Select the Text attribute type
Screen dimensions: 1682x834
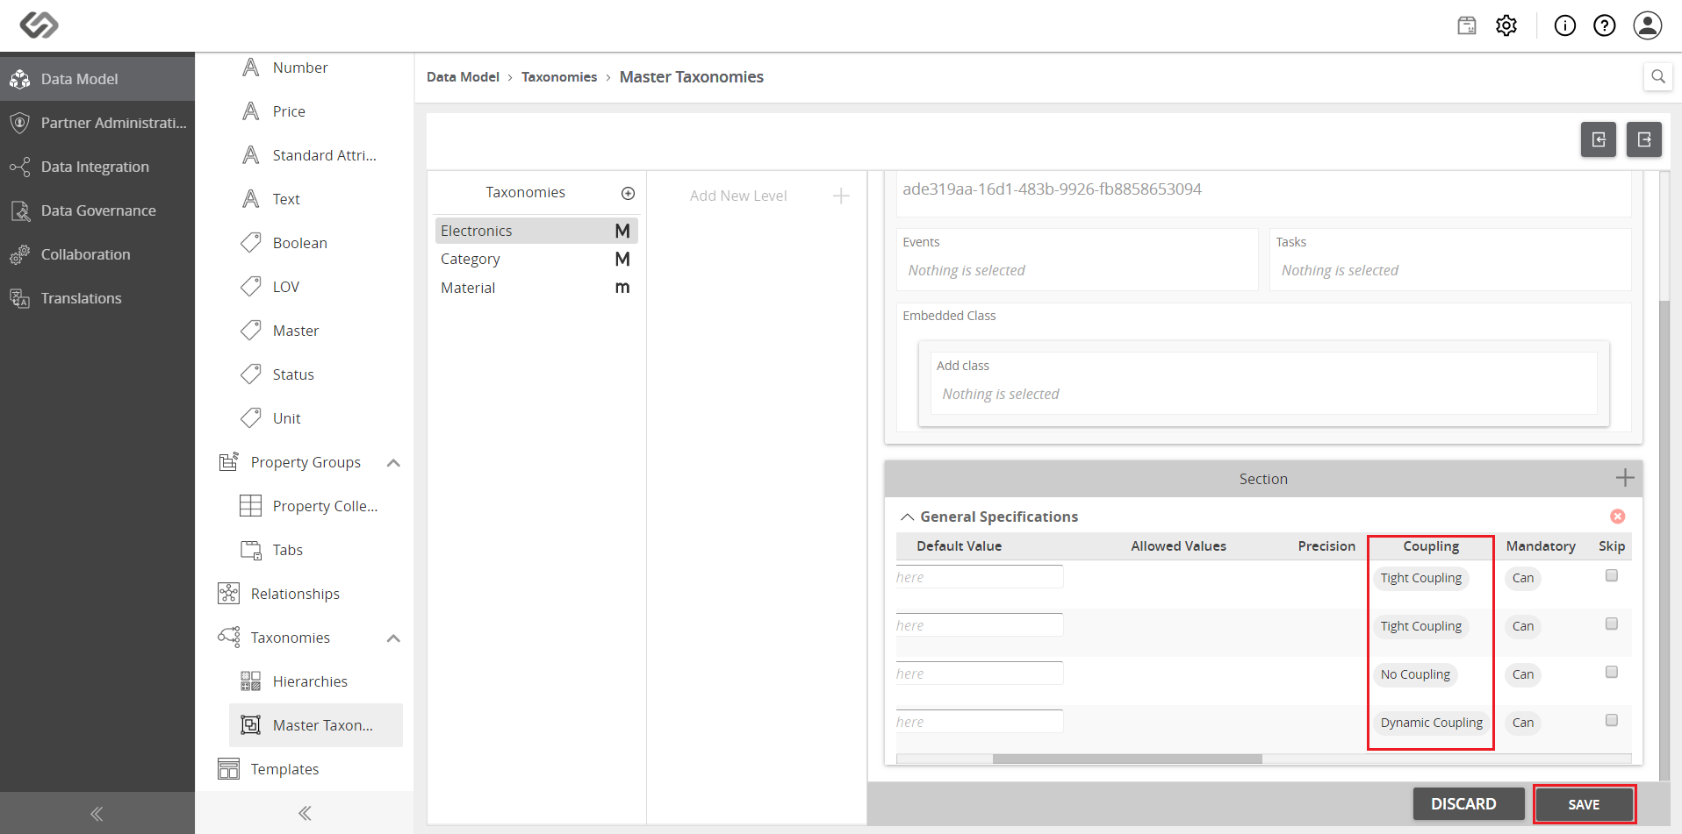pos(316,199)
